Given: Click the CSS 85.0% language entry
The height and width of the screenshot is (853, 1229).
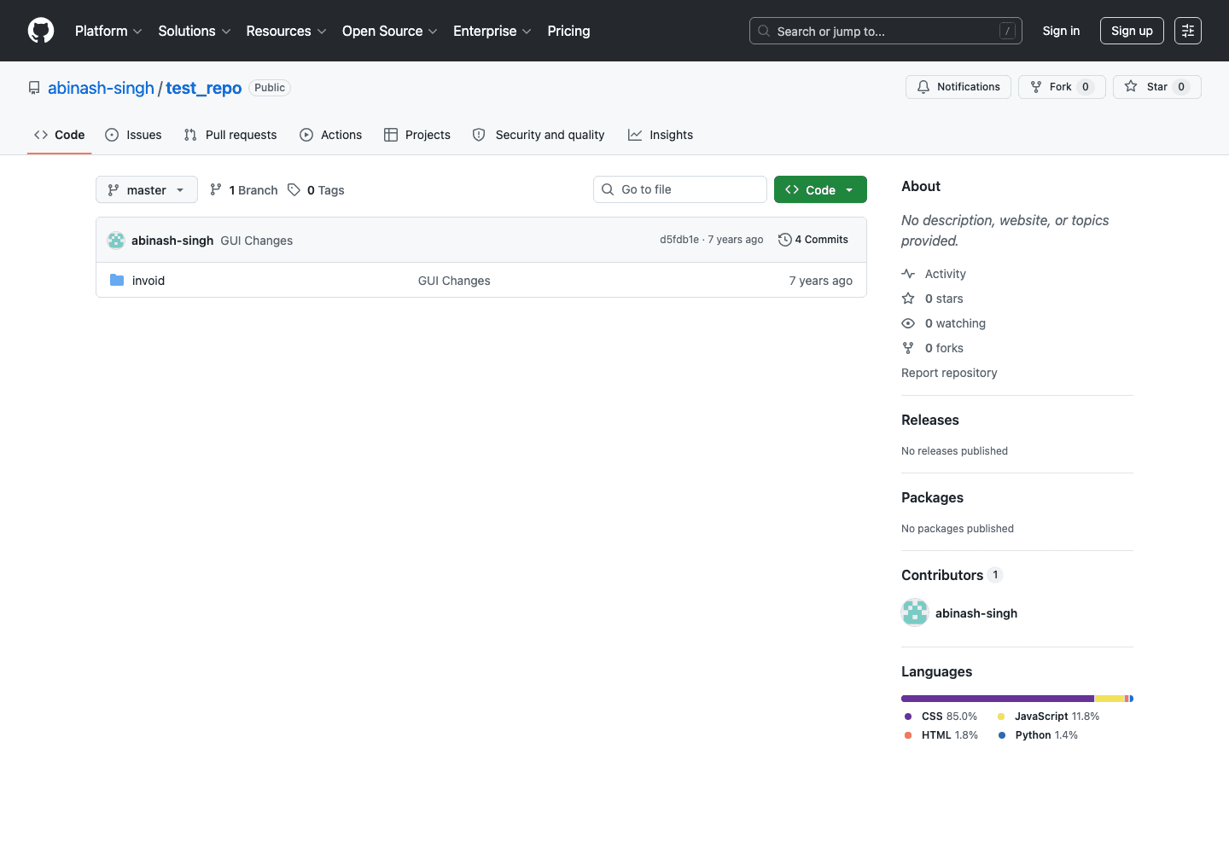Looking at the screenshot, I should (x=941, y=717).
